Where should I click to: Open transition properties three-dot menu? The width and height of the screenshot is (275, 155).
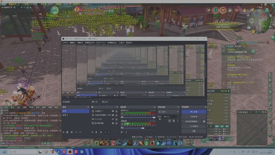pos(178,121)
